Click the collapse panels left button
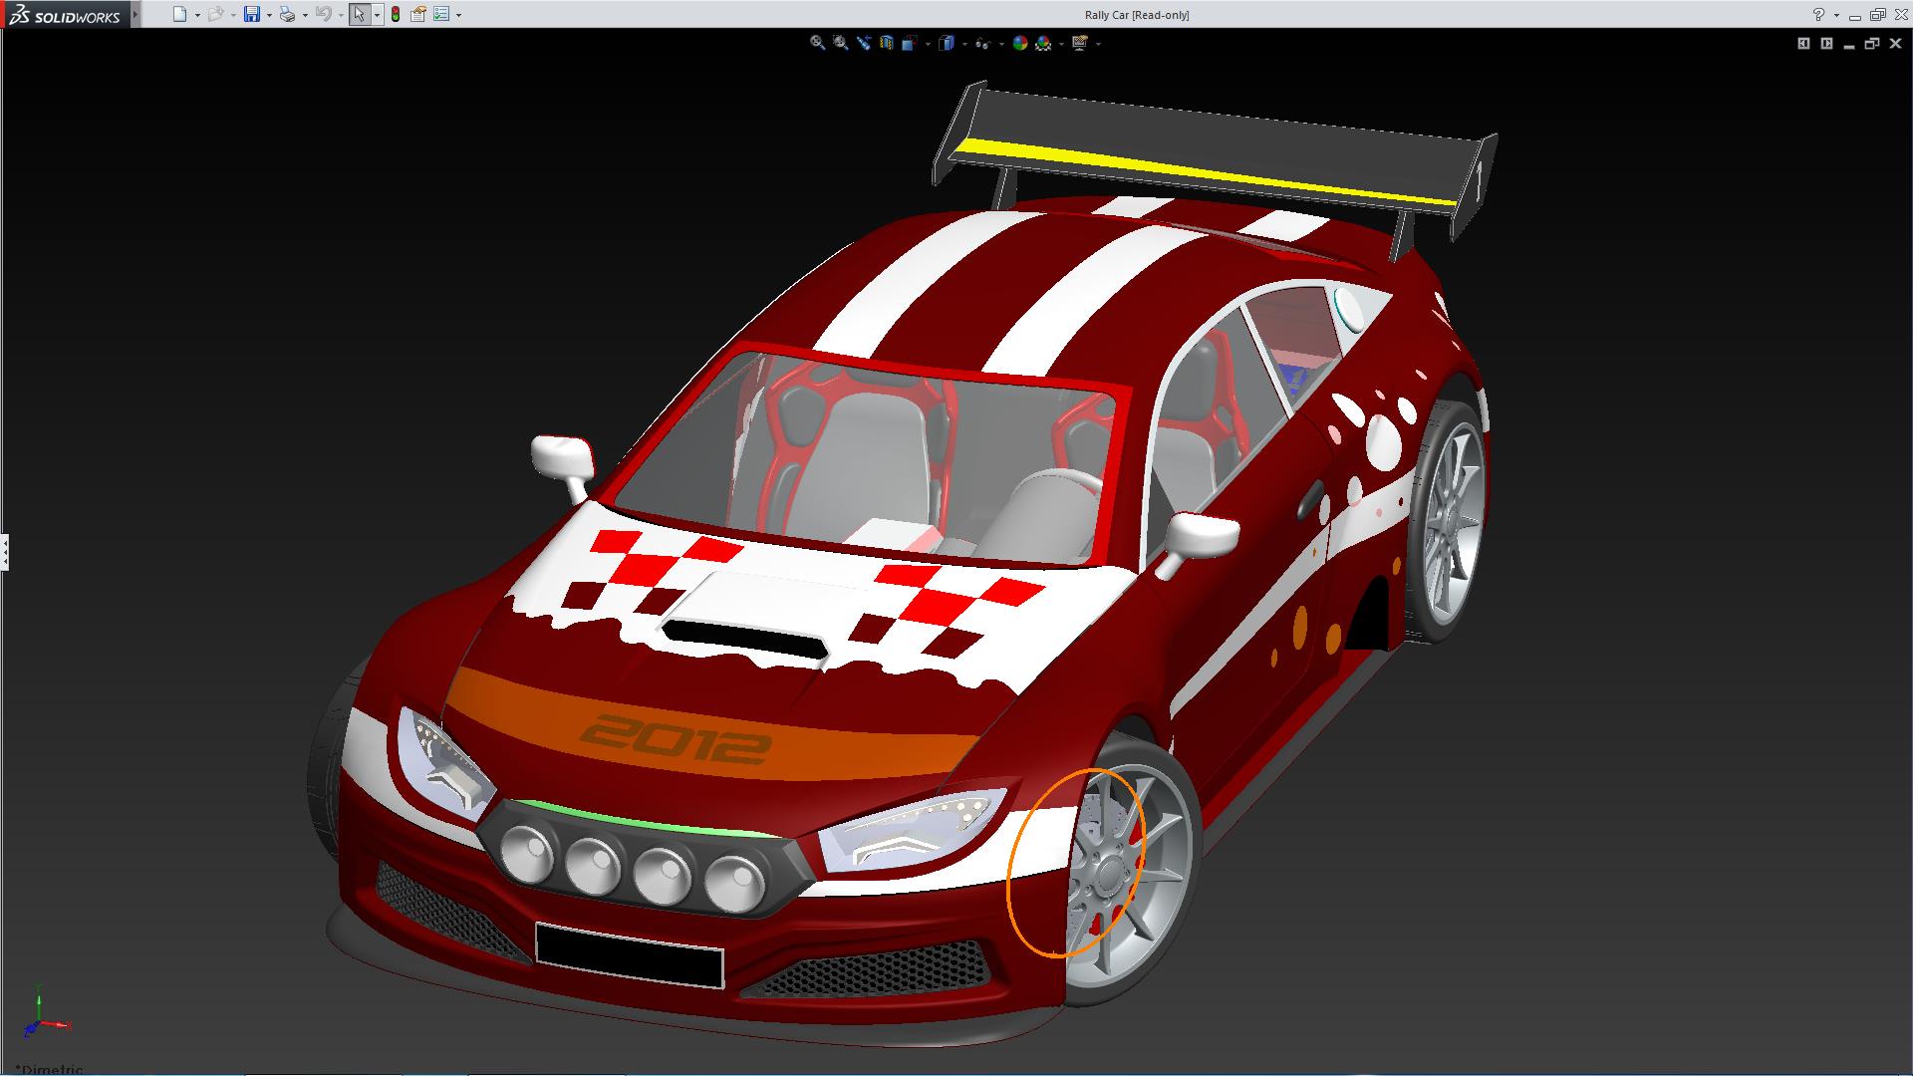This screenshot has width=1913, height=1076. [x=1803, y=43]
